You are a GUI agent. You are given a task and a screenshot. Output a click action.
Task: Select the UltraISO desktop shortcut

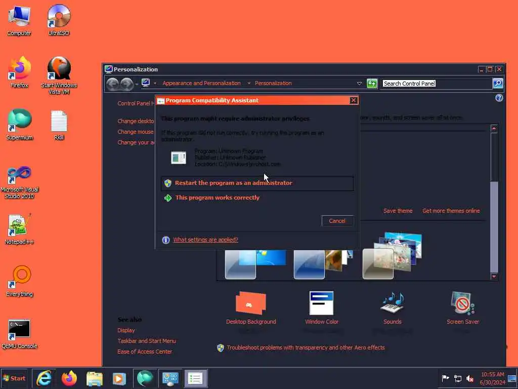(x=59, y=20)
